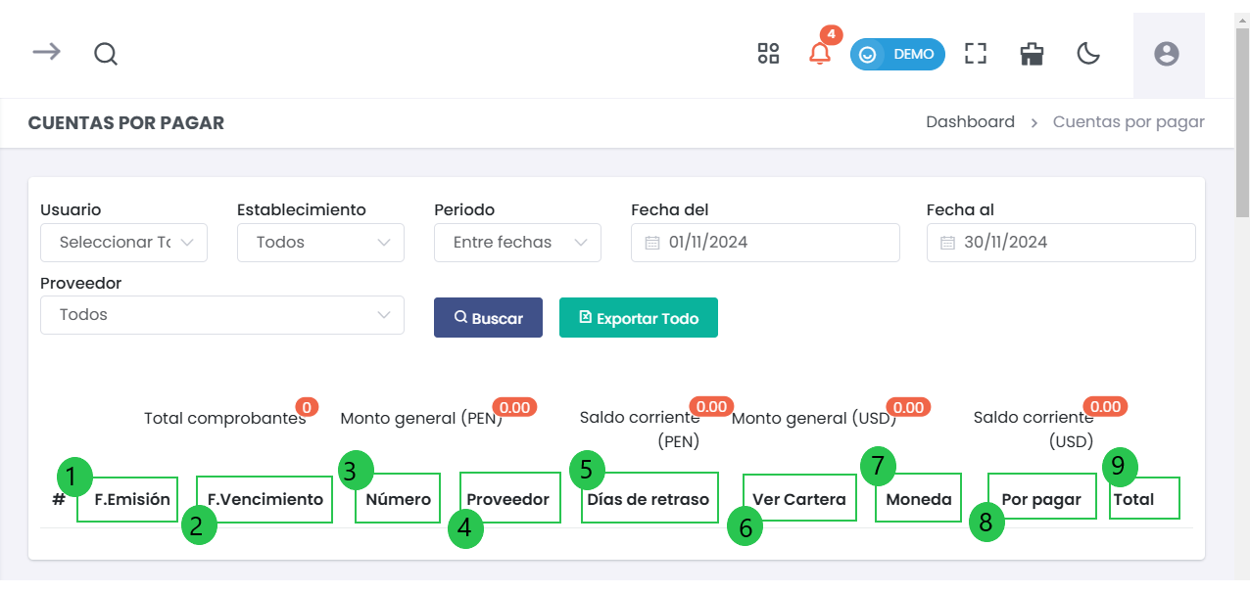
Task: Navigate to Dashboard via the breadcrumb
Action: [970, 121]
